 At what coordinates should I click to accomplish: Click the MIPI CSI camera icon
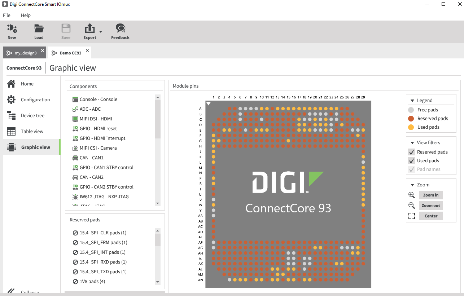[75, 148]
